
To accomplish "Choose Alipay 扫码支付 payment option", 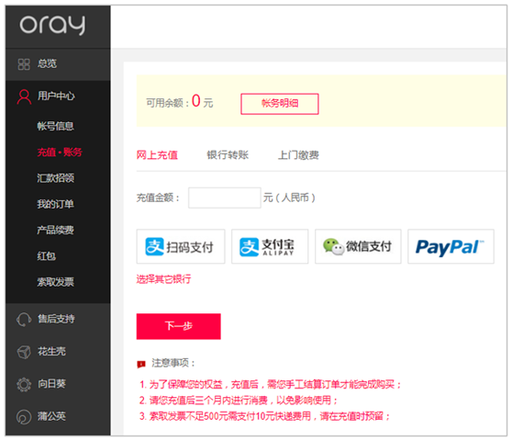I will click(181, 246).
